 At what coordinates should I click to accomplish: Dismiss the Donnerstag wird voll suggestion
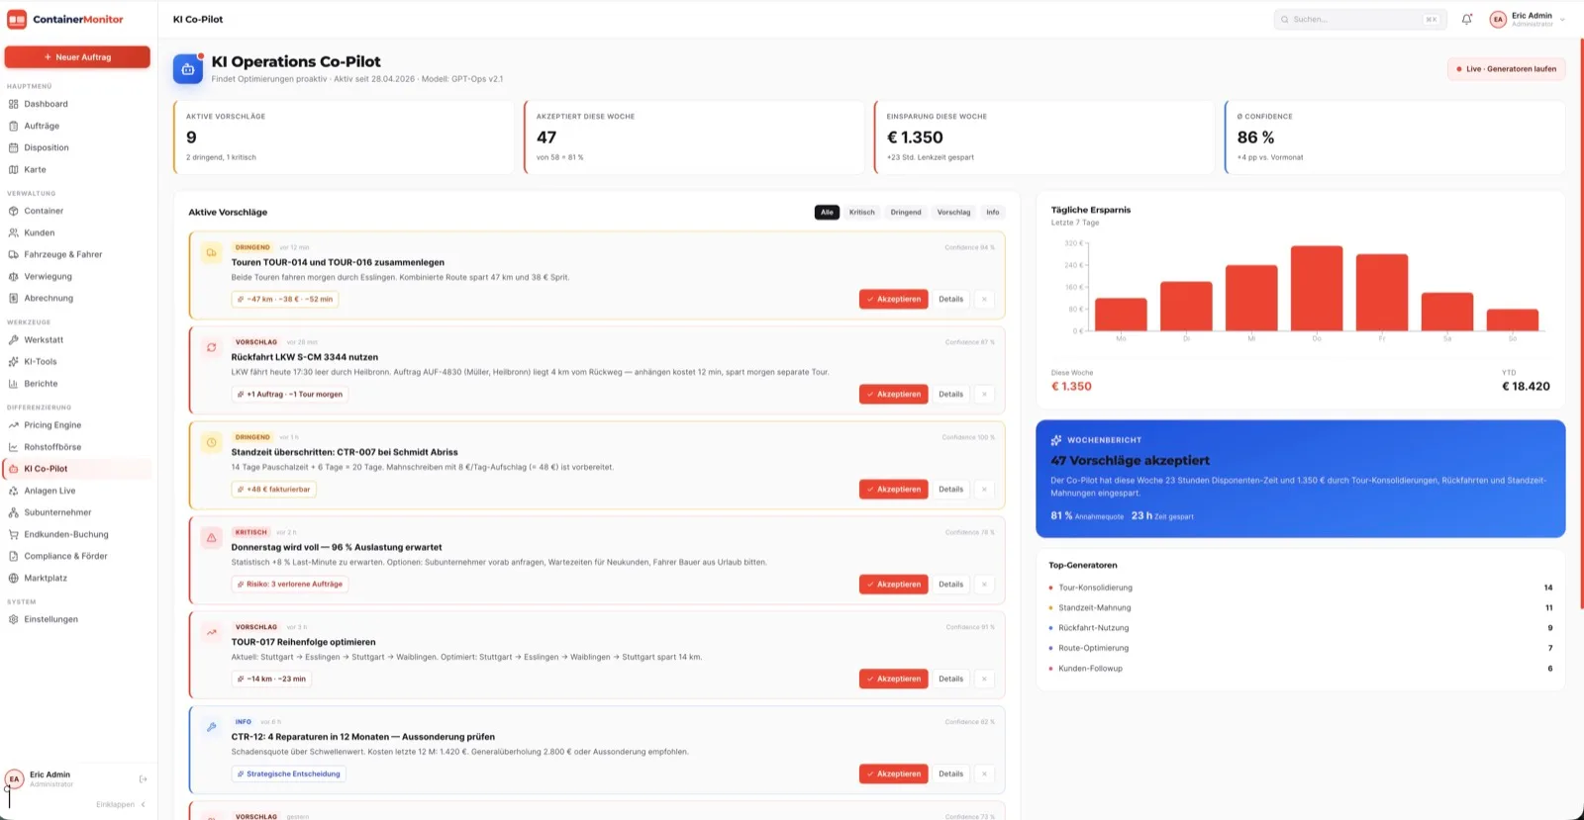coord(984,584)
